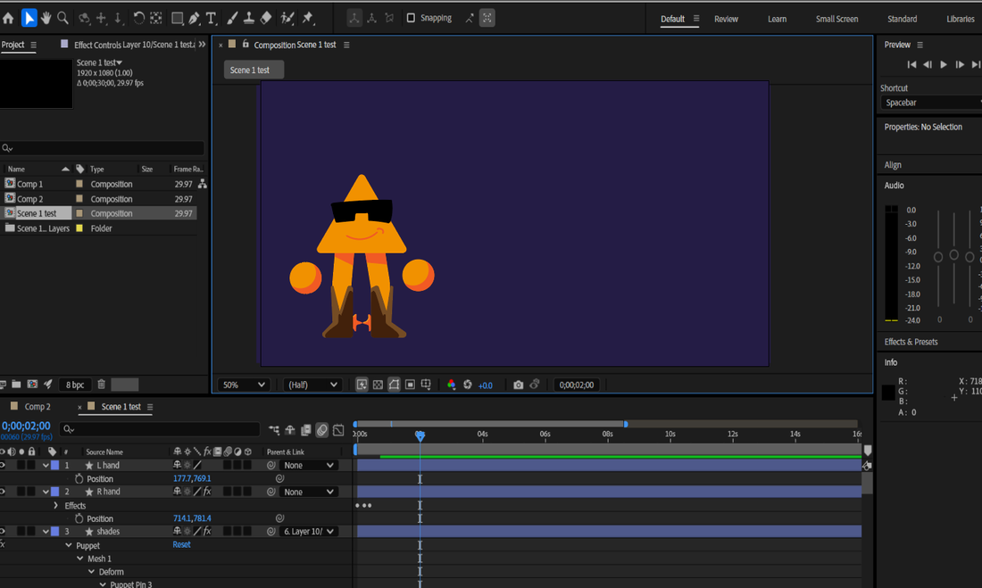Step back one frame in Preview
The width and height of the screenshot is (982, 588).
(x=928, y=64)
